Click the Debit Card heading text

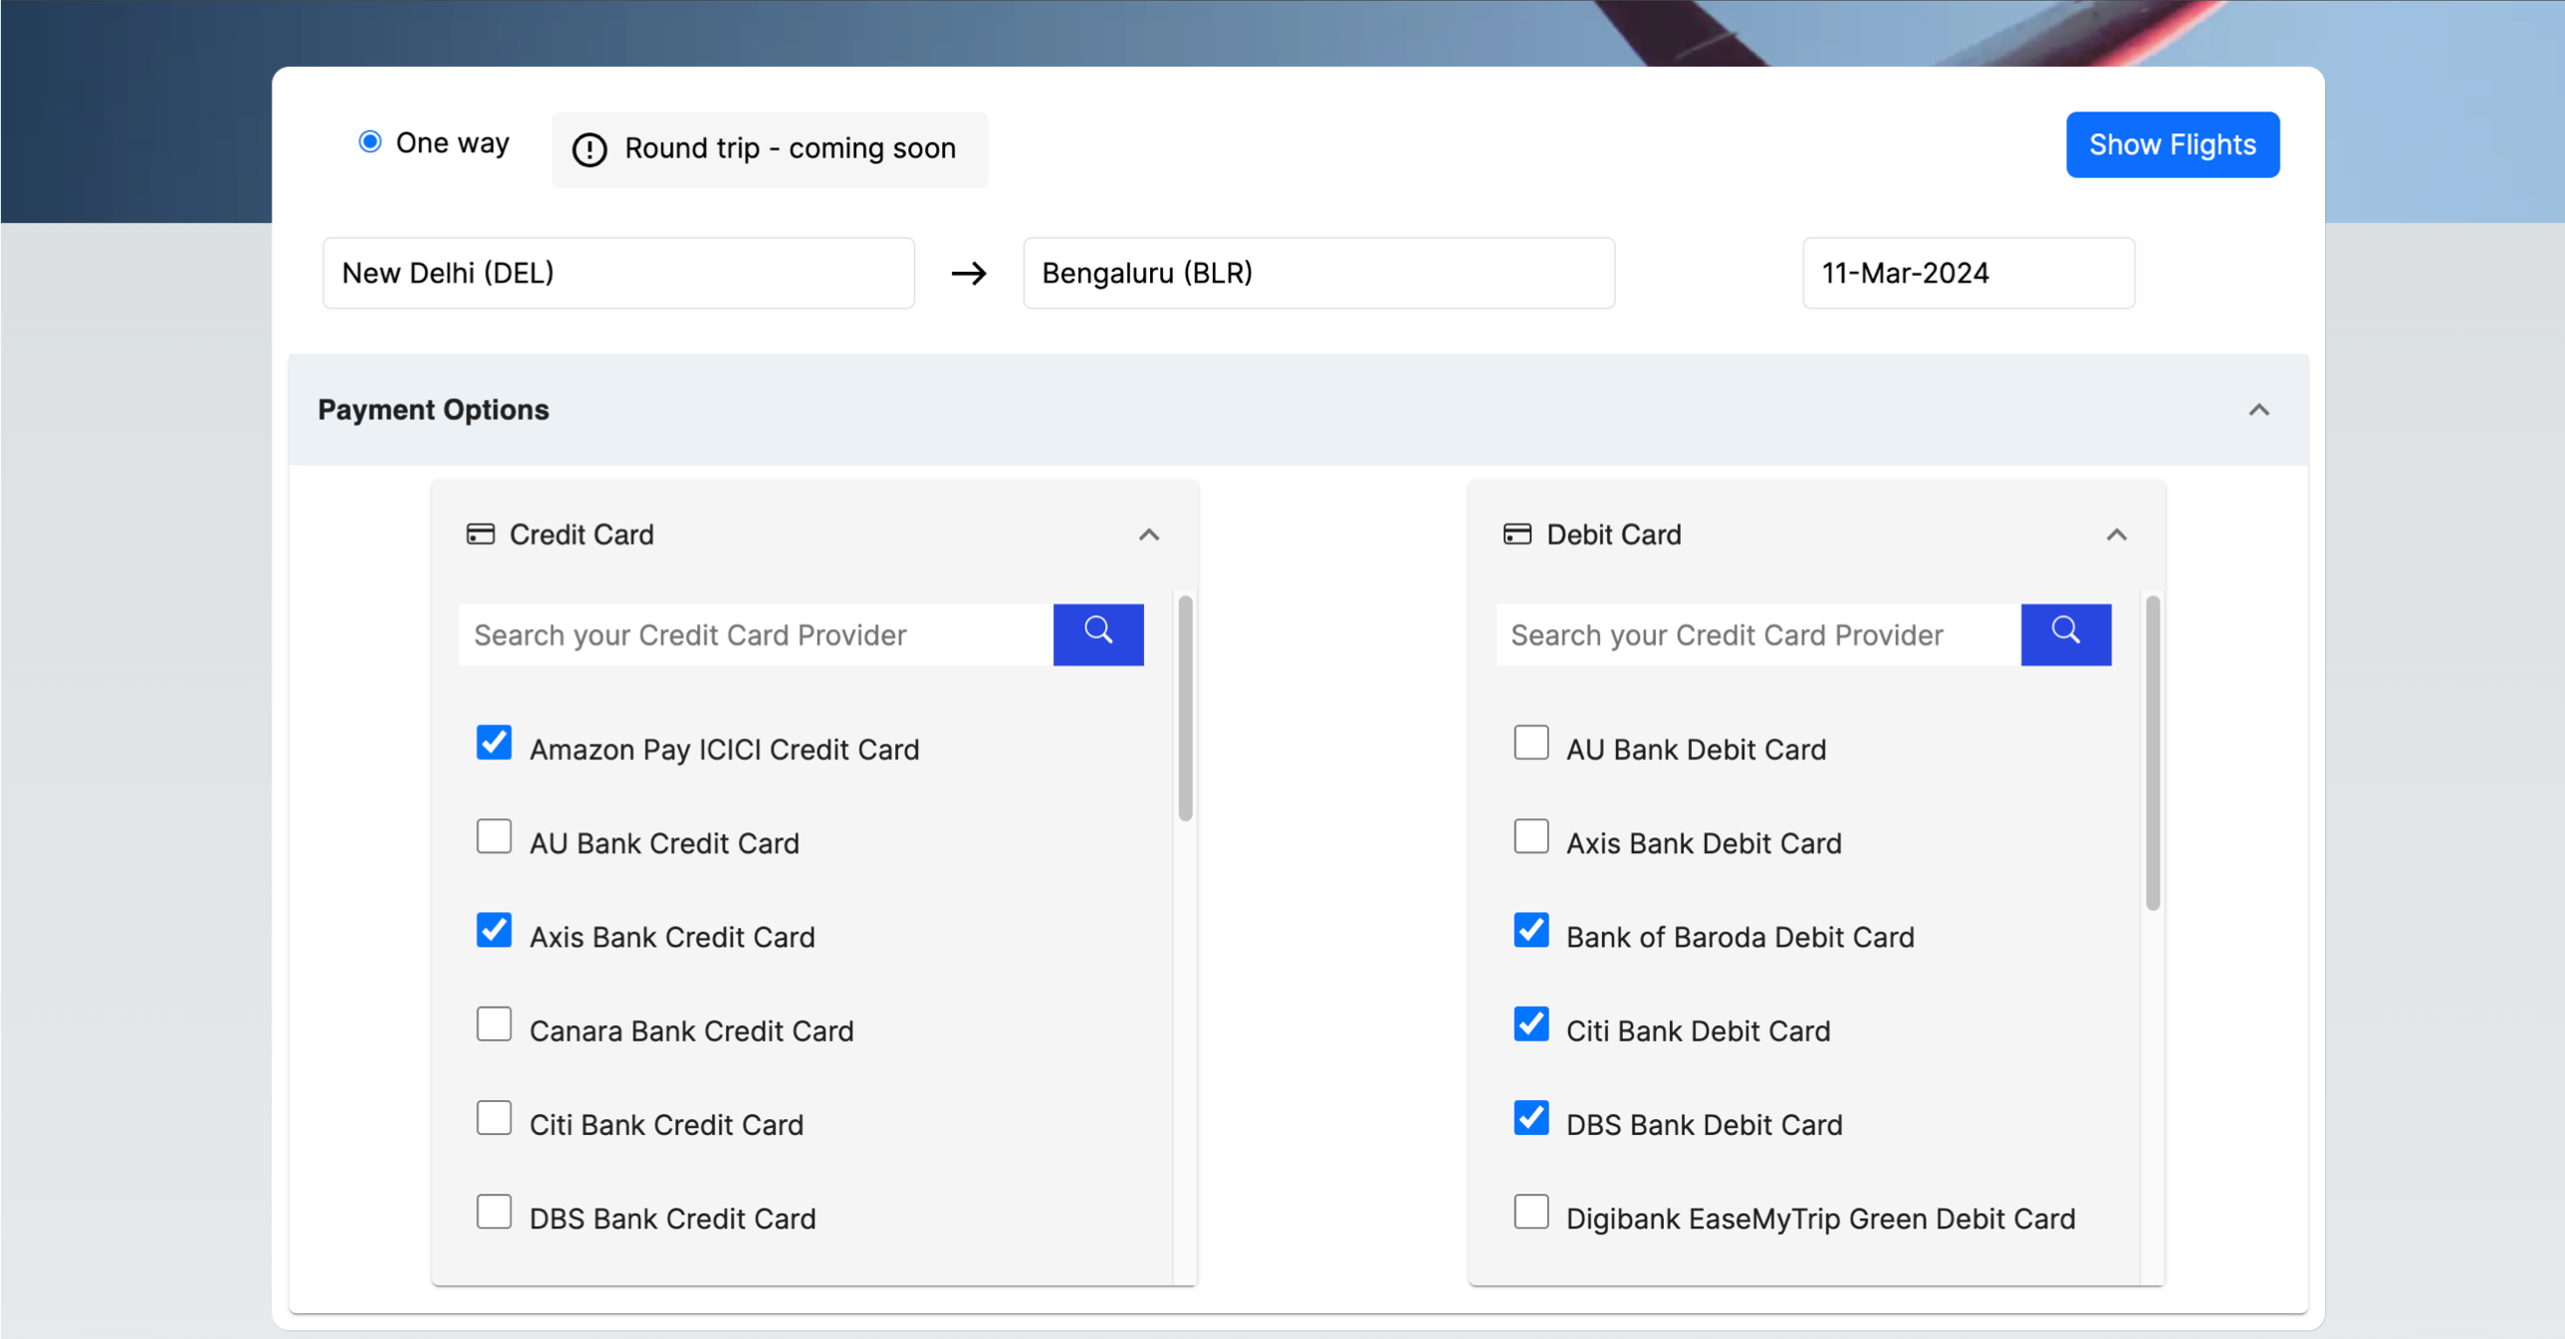click(1613, 535)
